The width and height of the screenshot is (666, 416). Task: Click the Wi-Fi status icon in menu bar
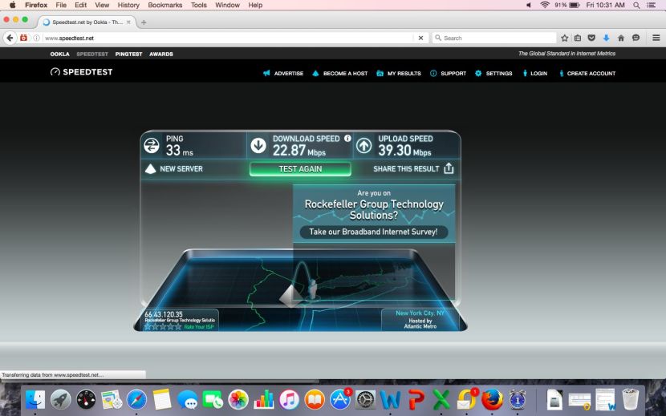(545, 5)
